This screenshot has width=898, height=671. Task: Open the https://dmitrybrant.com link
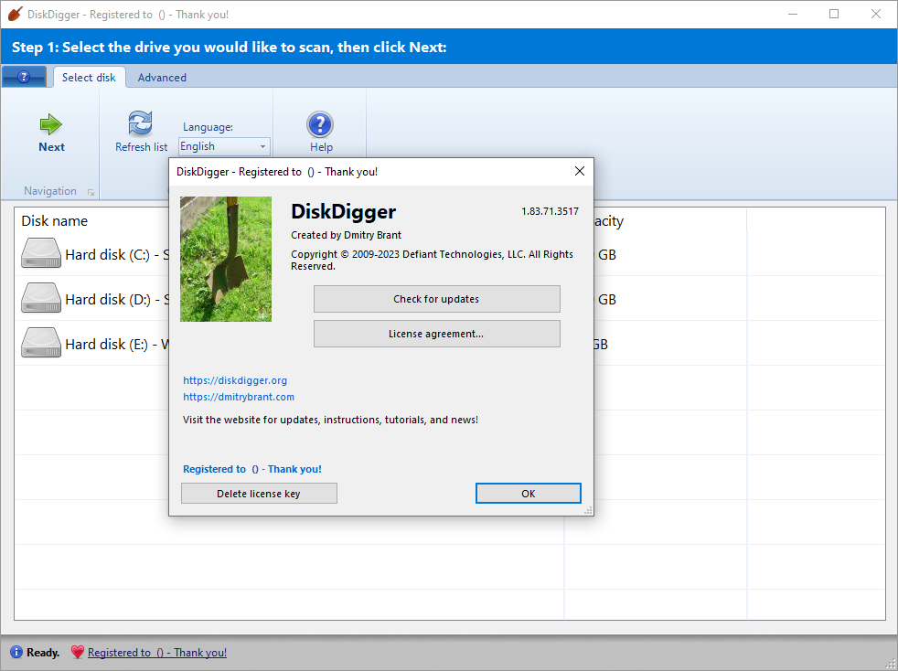click(x=239, y=397)
